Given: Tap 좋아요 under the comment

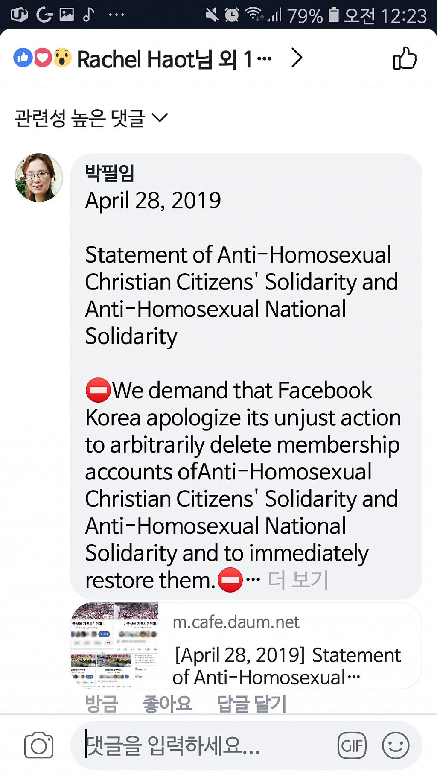Looking at the screenshot, I should (x=167, y=703).
